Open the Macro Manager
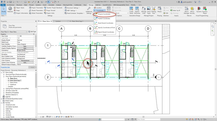The image size is (217, 121). coord(187,11)
